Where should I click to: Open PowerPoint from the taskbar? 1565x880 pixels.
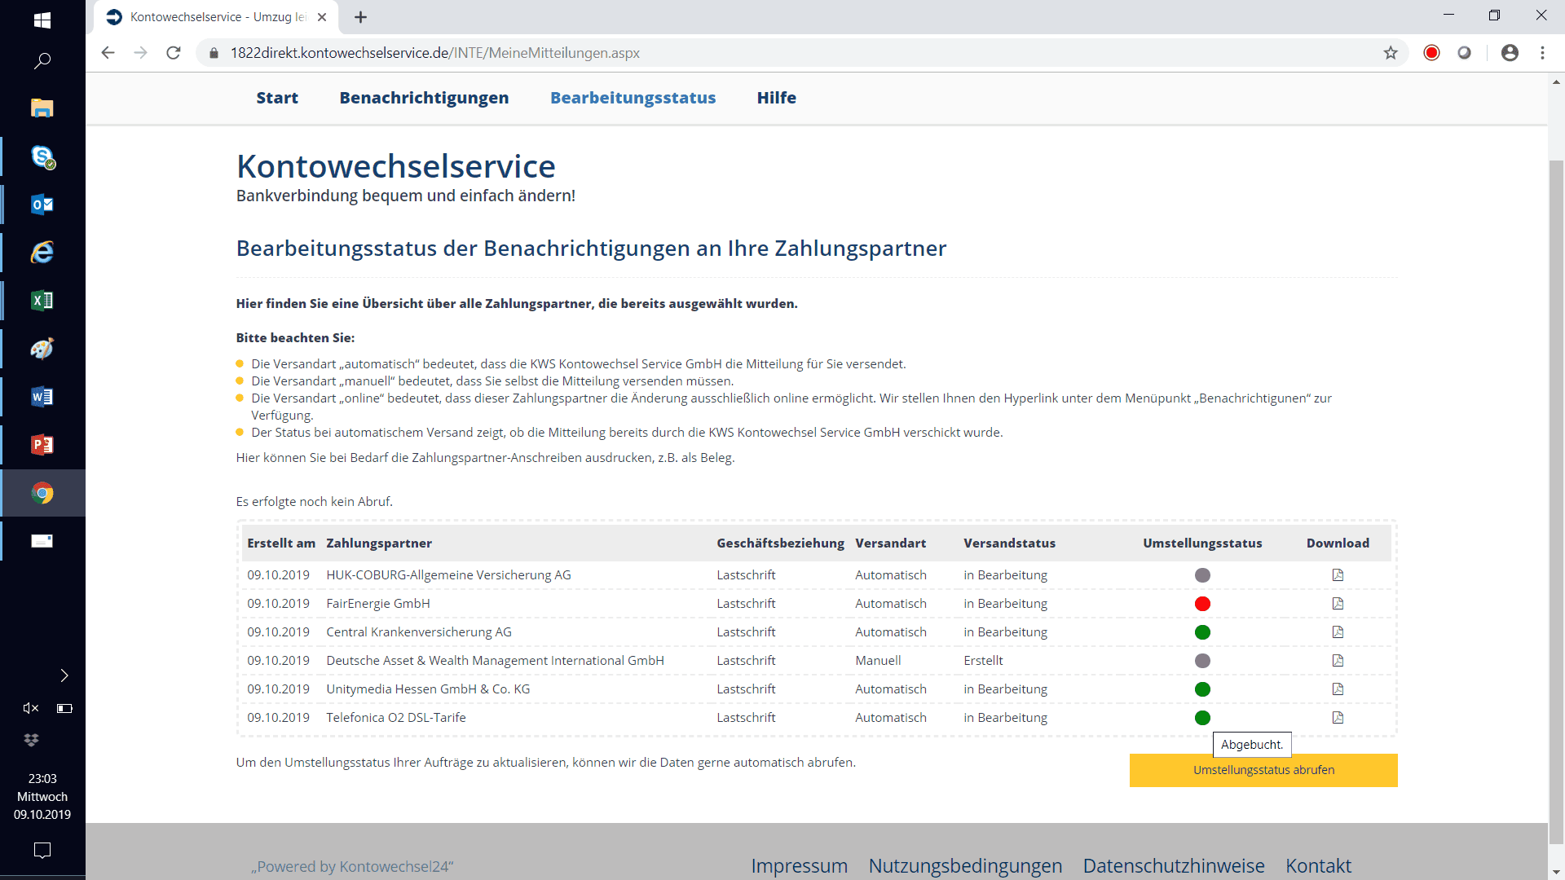42,445
